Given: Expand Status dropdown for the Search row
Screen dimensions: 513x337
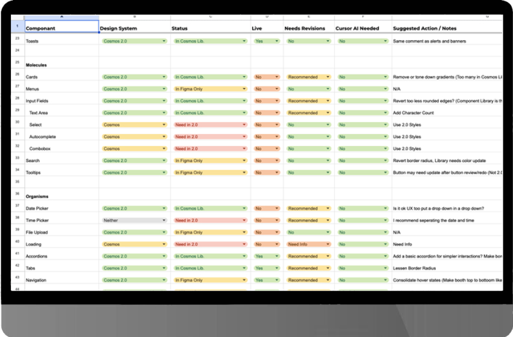Looking at the screenshot, I should [x=244, y=160].
